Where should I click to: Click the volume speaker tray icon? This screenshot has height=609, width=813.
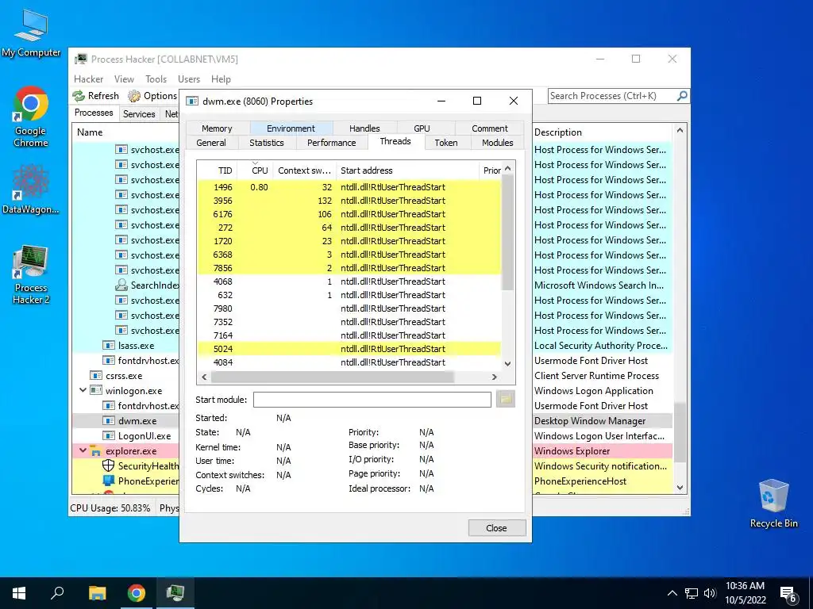(x=710, y=593)
